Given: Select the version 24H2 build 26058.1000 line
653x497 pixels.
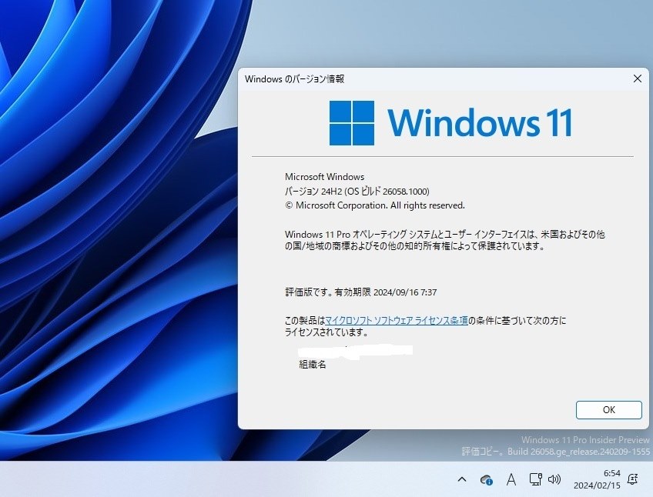Looking at the screenshot, I should point(357,192).
